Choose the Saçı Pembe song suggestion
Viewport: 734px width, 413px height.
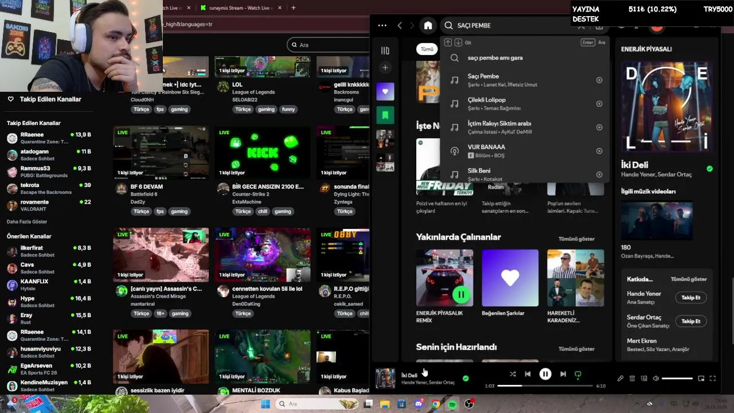(x=524, y=80)
